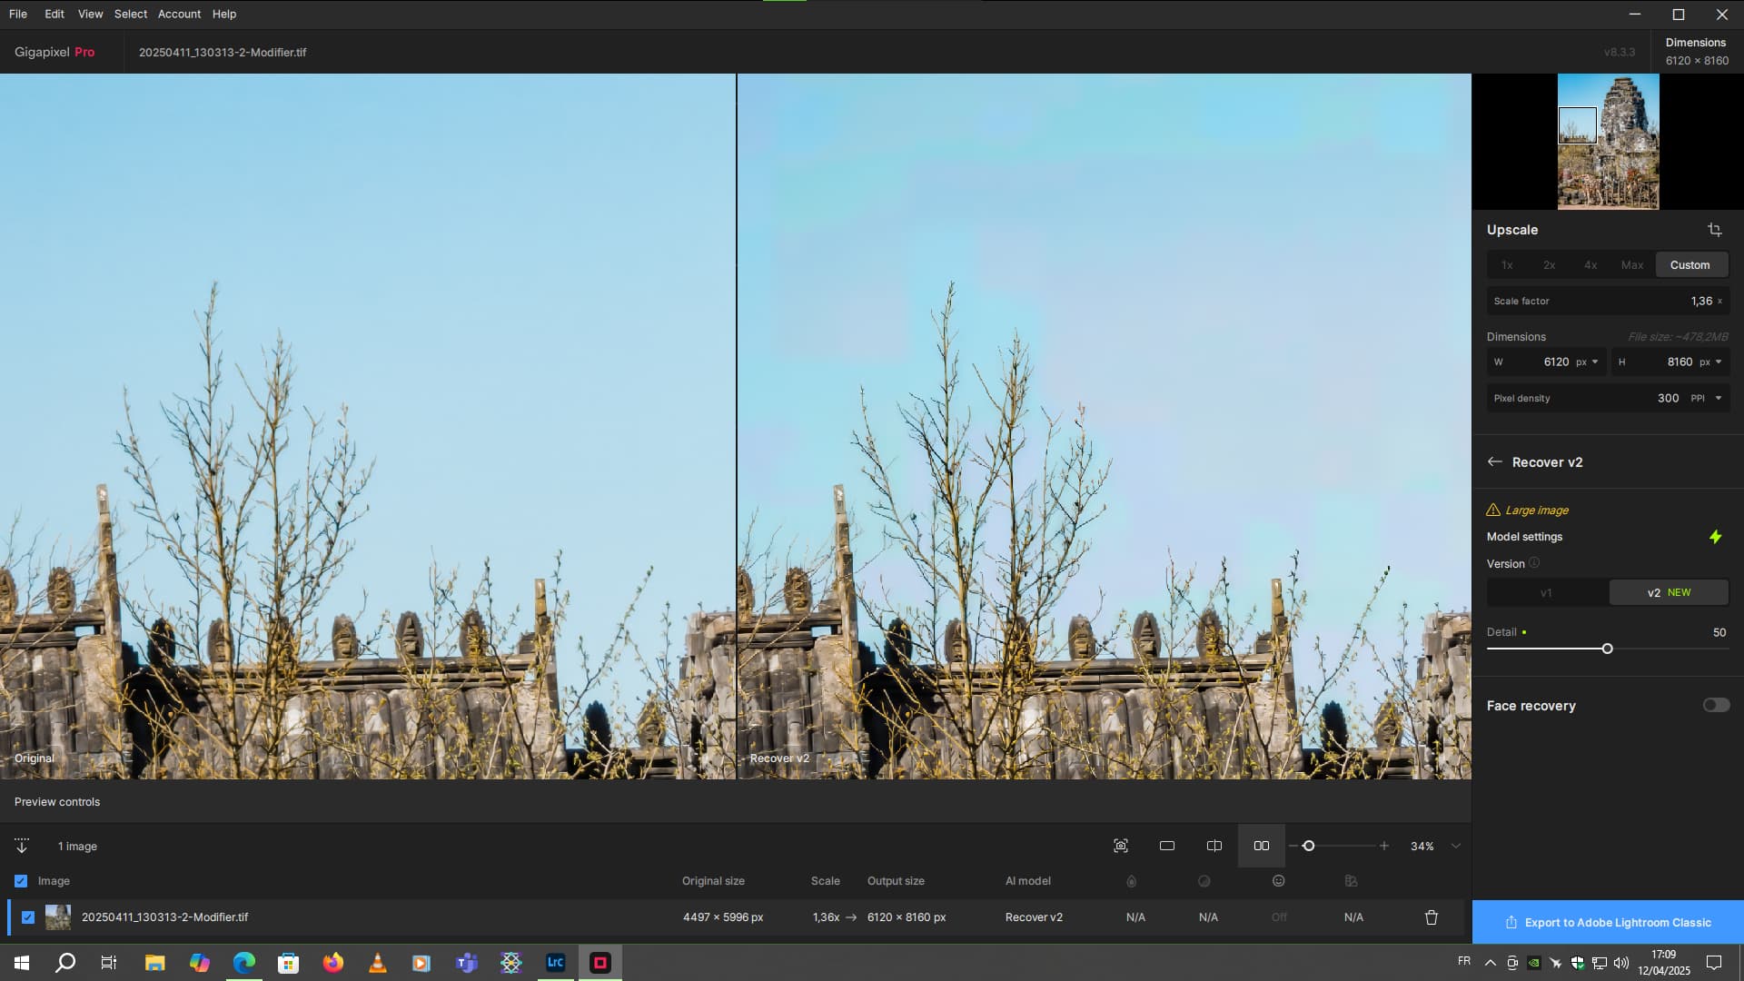Screen dimensions: 1744x981
Task: Delete the image using trash icon
Action: tap(1432, 917)
